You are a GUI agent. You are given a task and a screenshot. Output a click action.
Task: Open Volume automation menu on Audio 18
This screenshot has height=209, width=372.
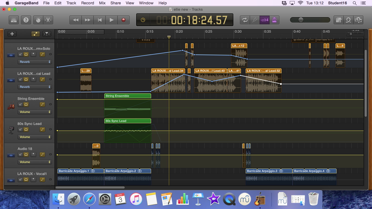(35, 162)
